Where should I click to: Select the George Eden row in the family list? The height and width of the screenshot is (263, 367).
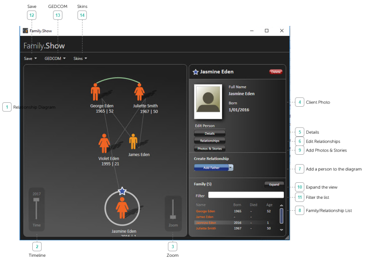[x=236, y=211]
